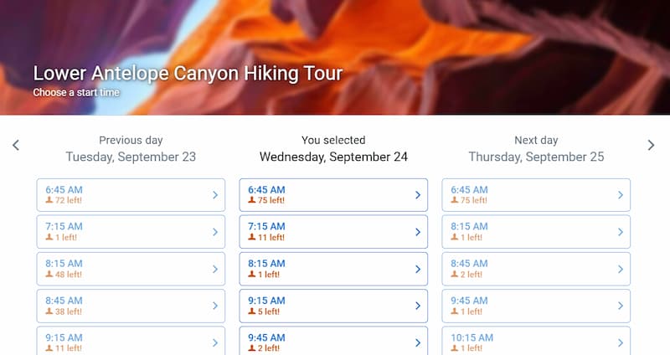670x355 pixels.
Task: Click chevron on Tuesday 6:45 AM slot
Action: [215, 195]
